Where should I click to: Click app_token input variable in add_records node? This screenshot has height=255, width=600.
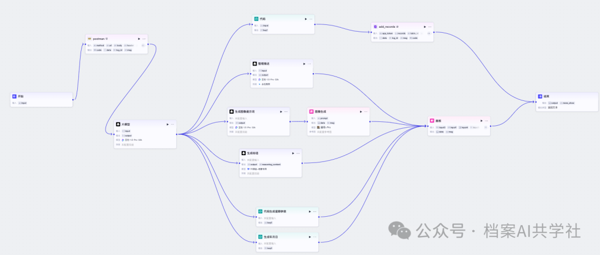[x=386, y=33]
